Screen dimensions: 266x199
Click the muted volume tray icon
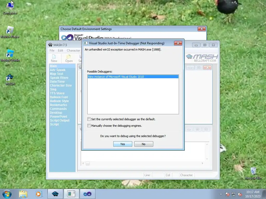point(240,194)
